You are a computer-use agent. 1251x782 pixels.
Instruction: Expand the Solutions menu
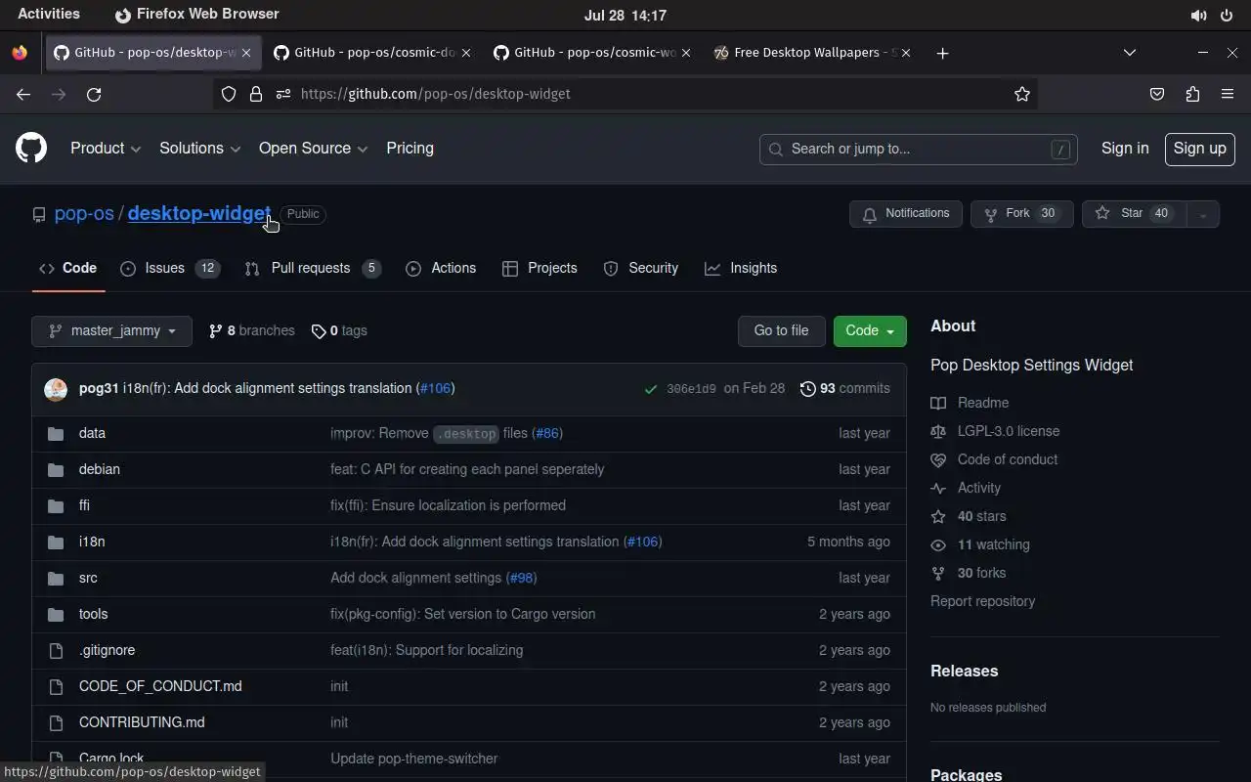pyautogui.click(x=199, y=149)
